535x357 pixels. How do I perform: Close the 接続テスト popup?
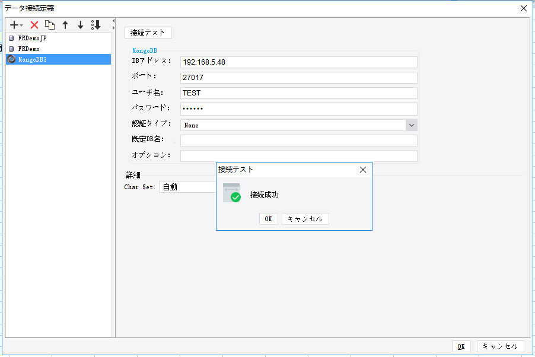coord(363,170)
